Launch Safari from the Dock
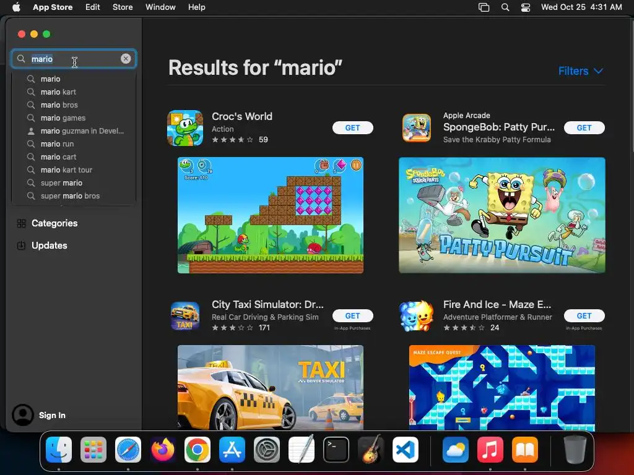This screenshot has height=475, width=634. (x=128, y=450)
